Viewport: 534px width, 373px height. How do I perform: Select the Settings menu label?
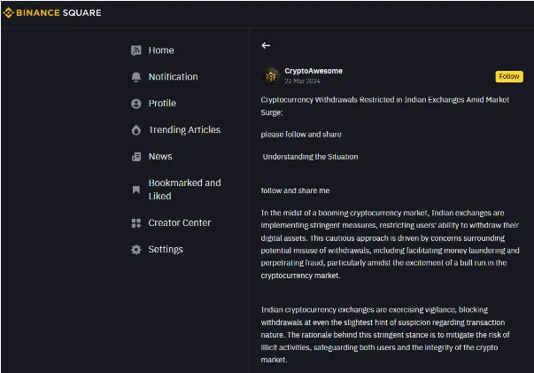pyautogui.click(x=166, y=250)
